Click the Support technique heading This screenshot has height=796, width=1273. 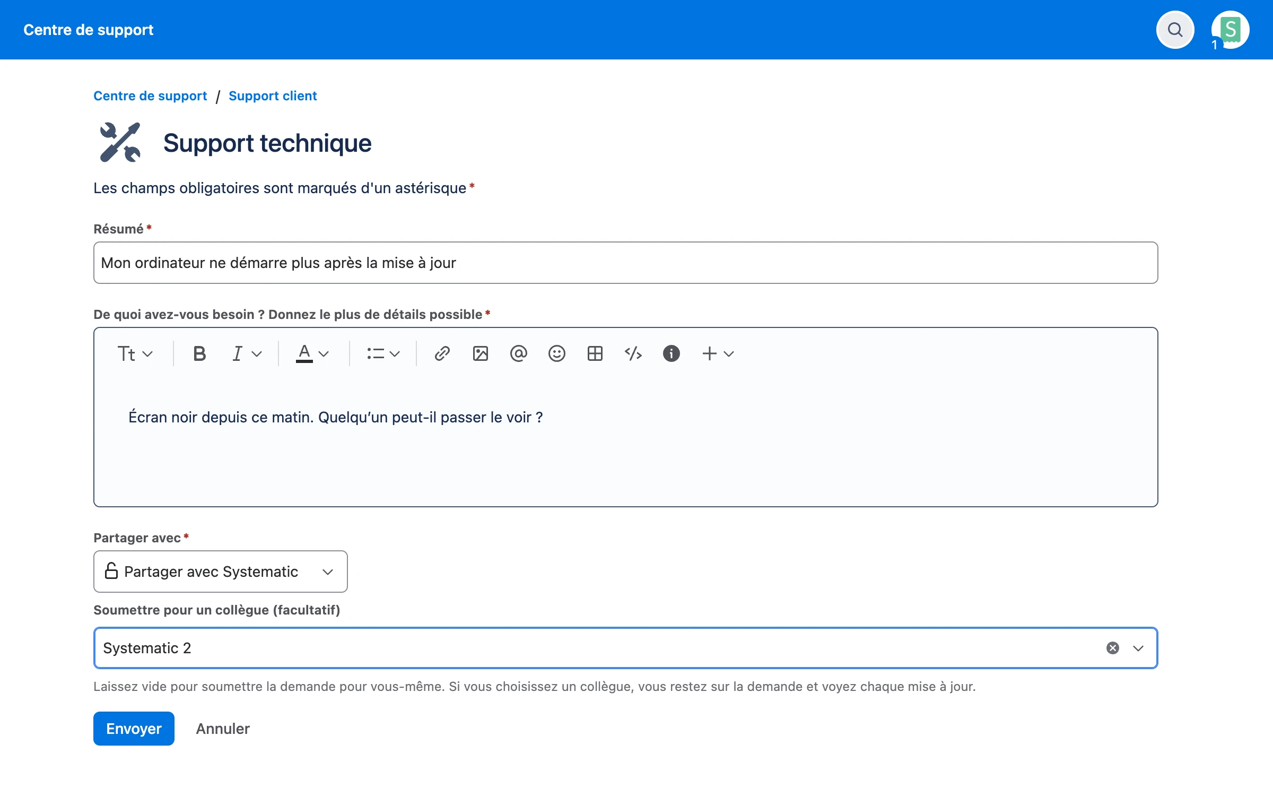coord(267,143)
